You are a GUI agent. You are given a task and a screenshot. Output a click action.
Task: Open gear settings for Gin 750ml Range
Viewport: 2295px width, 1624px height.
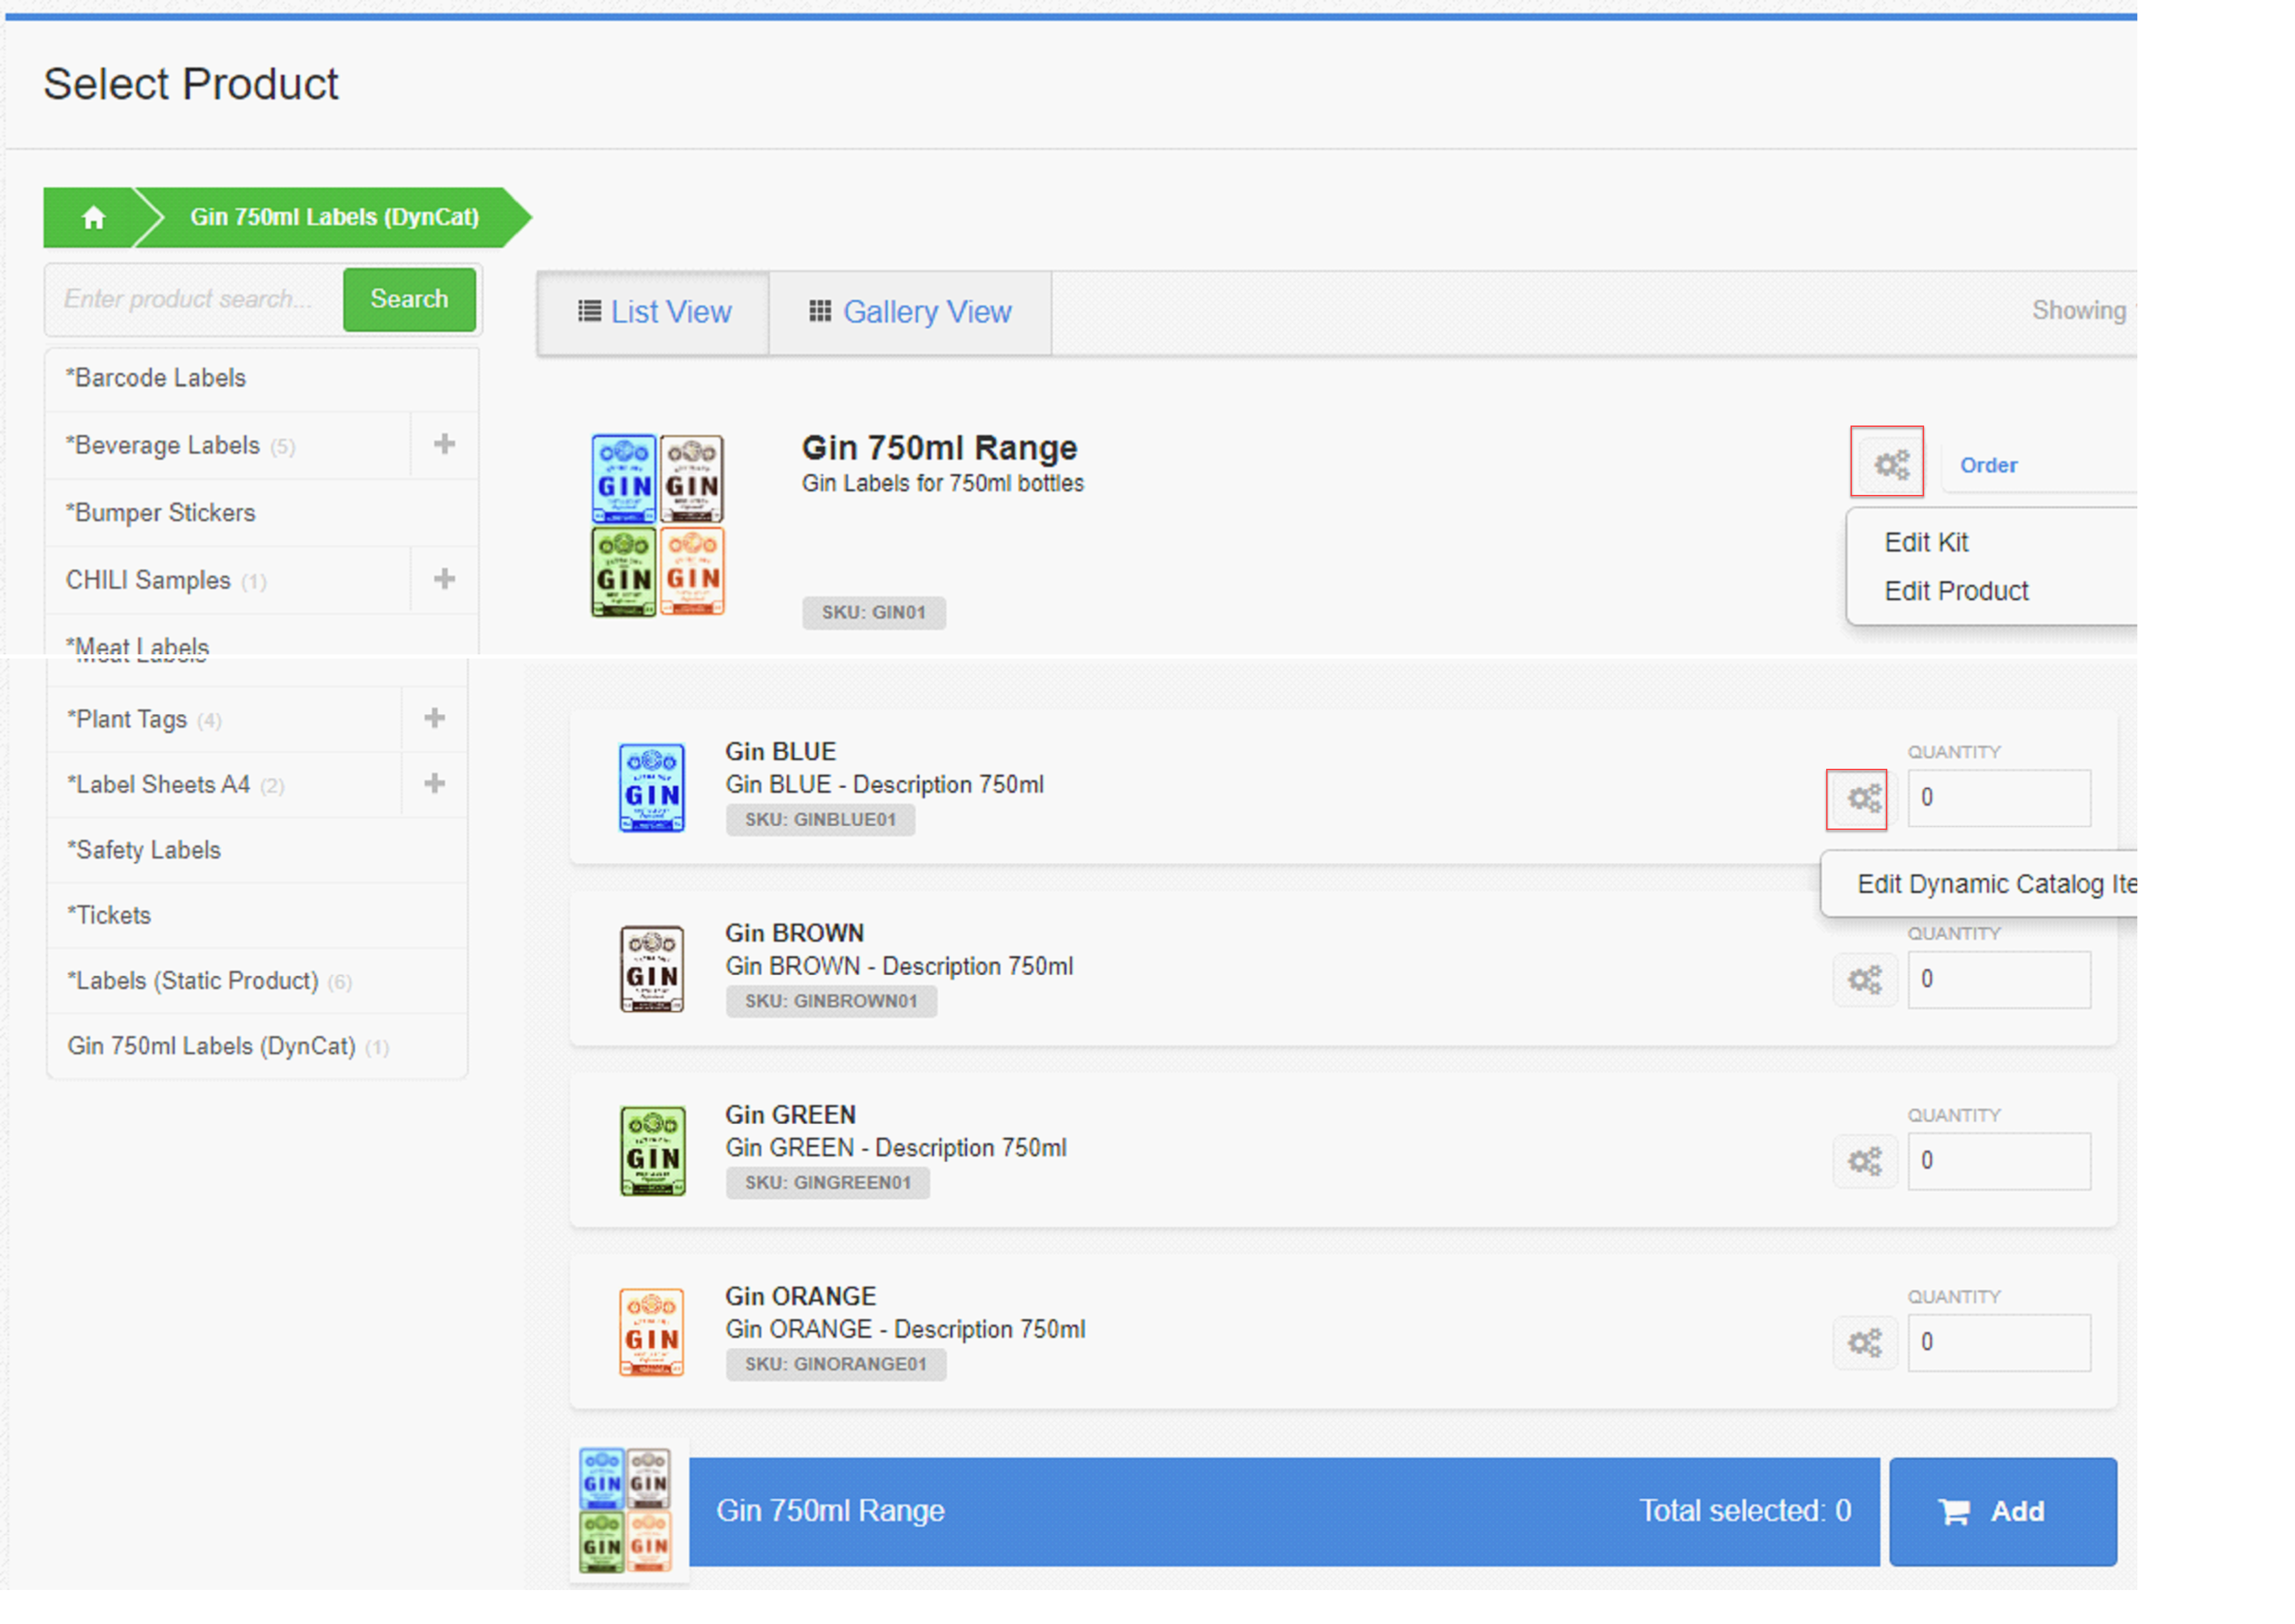pos(1890,464)
